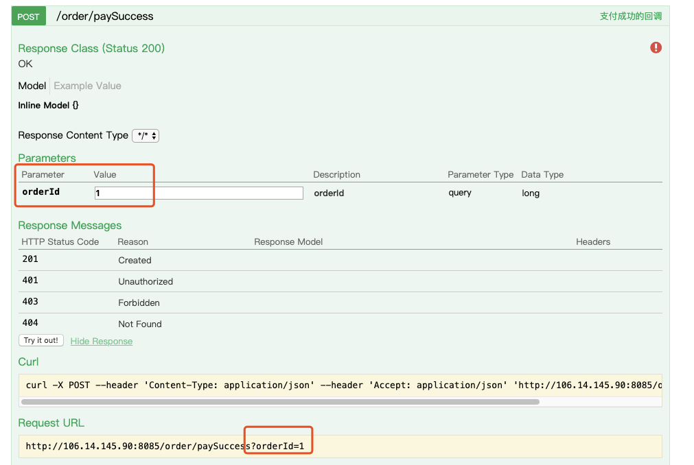Expand the Inline Model definition
Viewport: 694px width, 465px height.
[x=48, y=105]
